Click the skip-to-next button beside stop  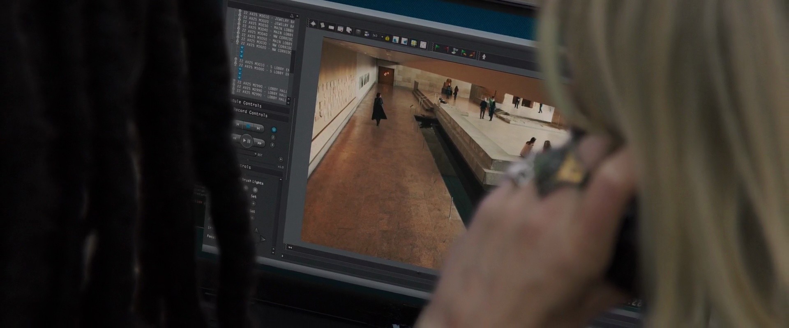pos(258,128)
